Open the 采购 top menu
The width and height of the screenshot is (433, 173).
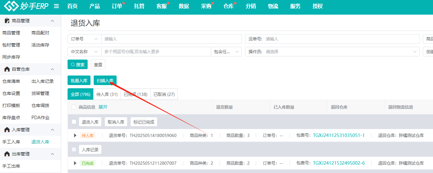206,6
